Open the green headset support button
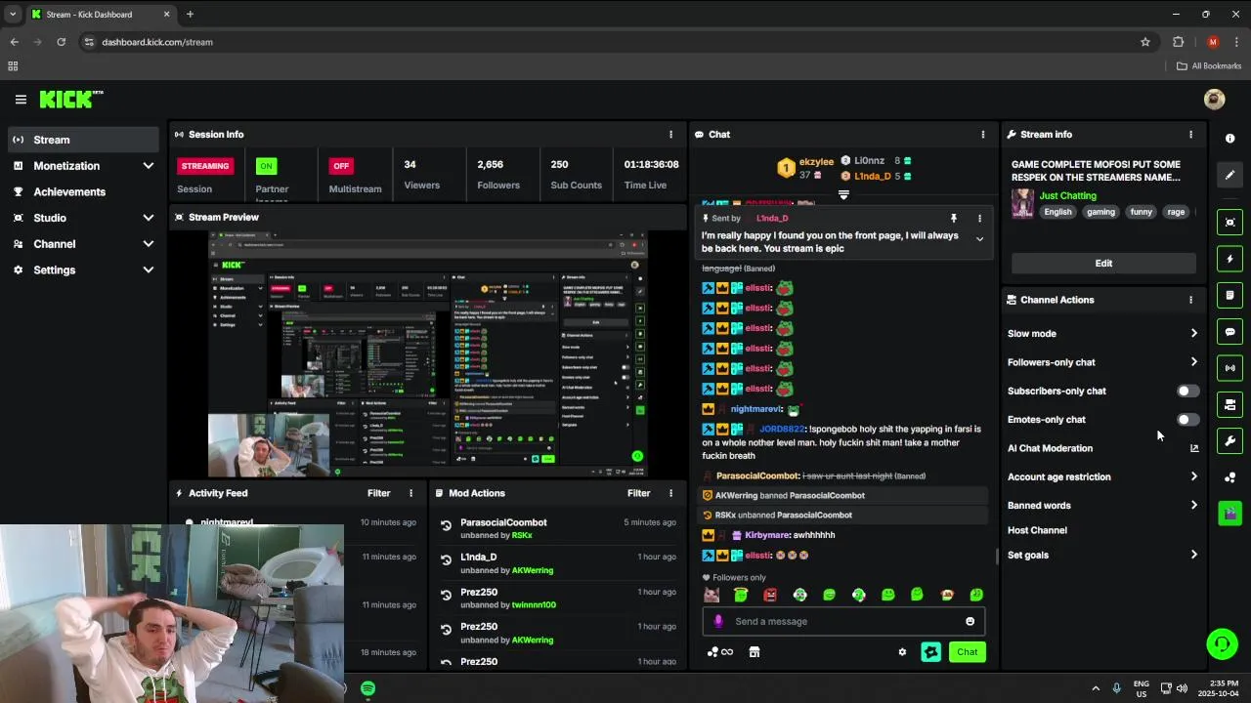Viewport: 1251px width, 703px height. pyautogui.click(x=1221, y=643)
